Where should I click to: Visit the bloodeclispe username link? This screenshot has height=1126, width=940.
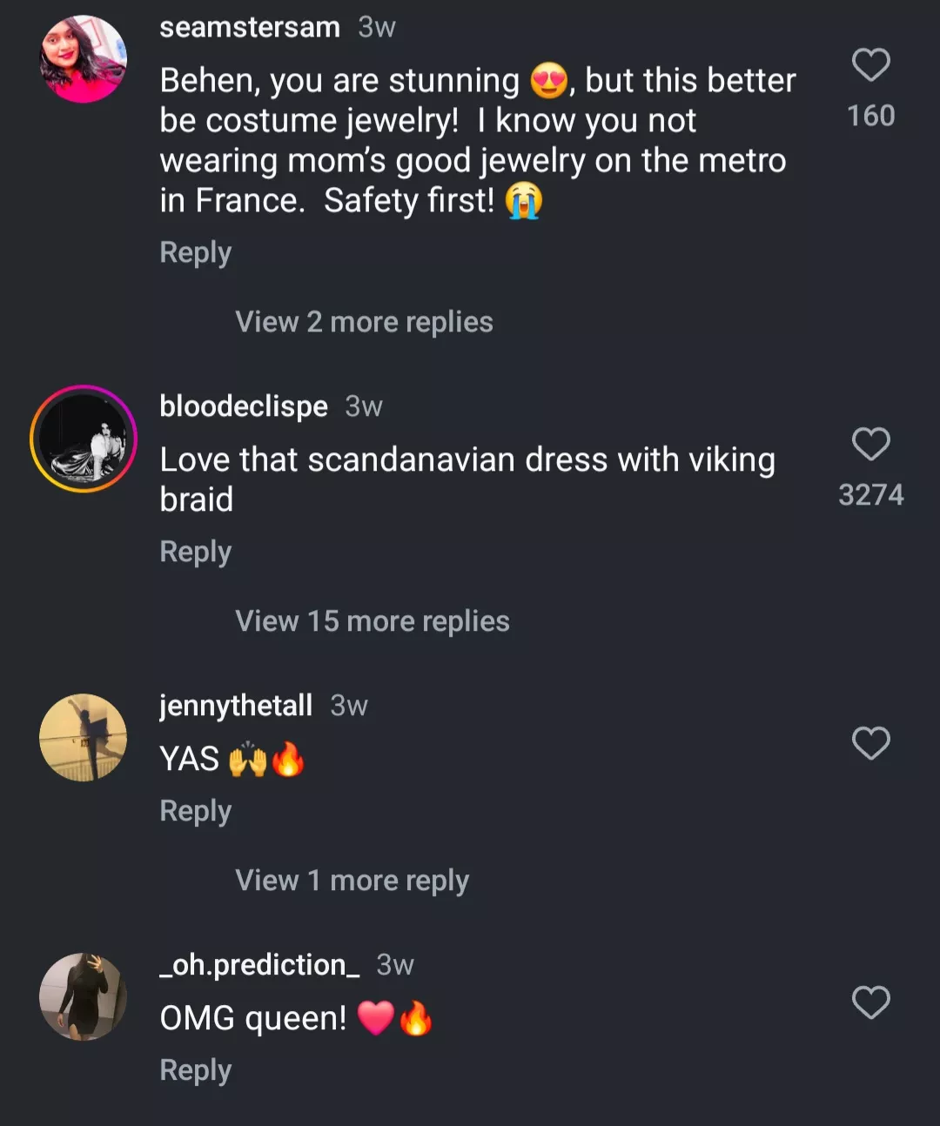click(244, 406)
